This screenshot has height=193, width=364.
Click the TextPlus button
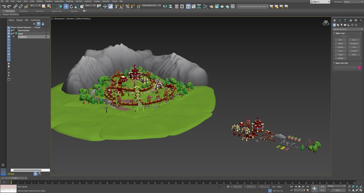[x=340, y=58]
